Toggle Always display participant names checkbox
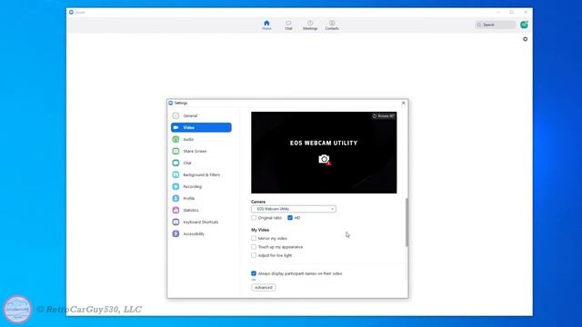 [x=254, y=273]
